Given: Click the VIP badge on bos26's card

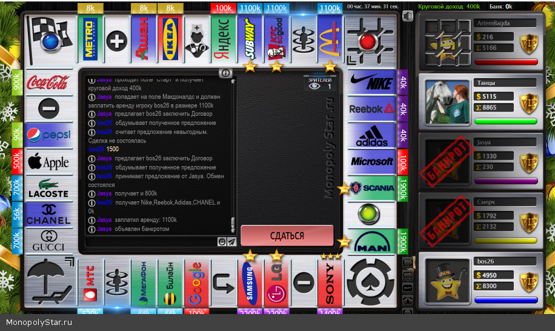Looking at the screenshot, I should 529,282.
